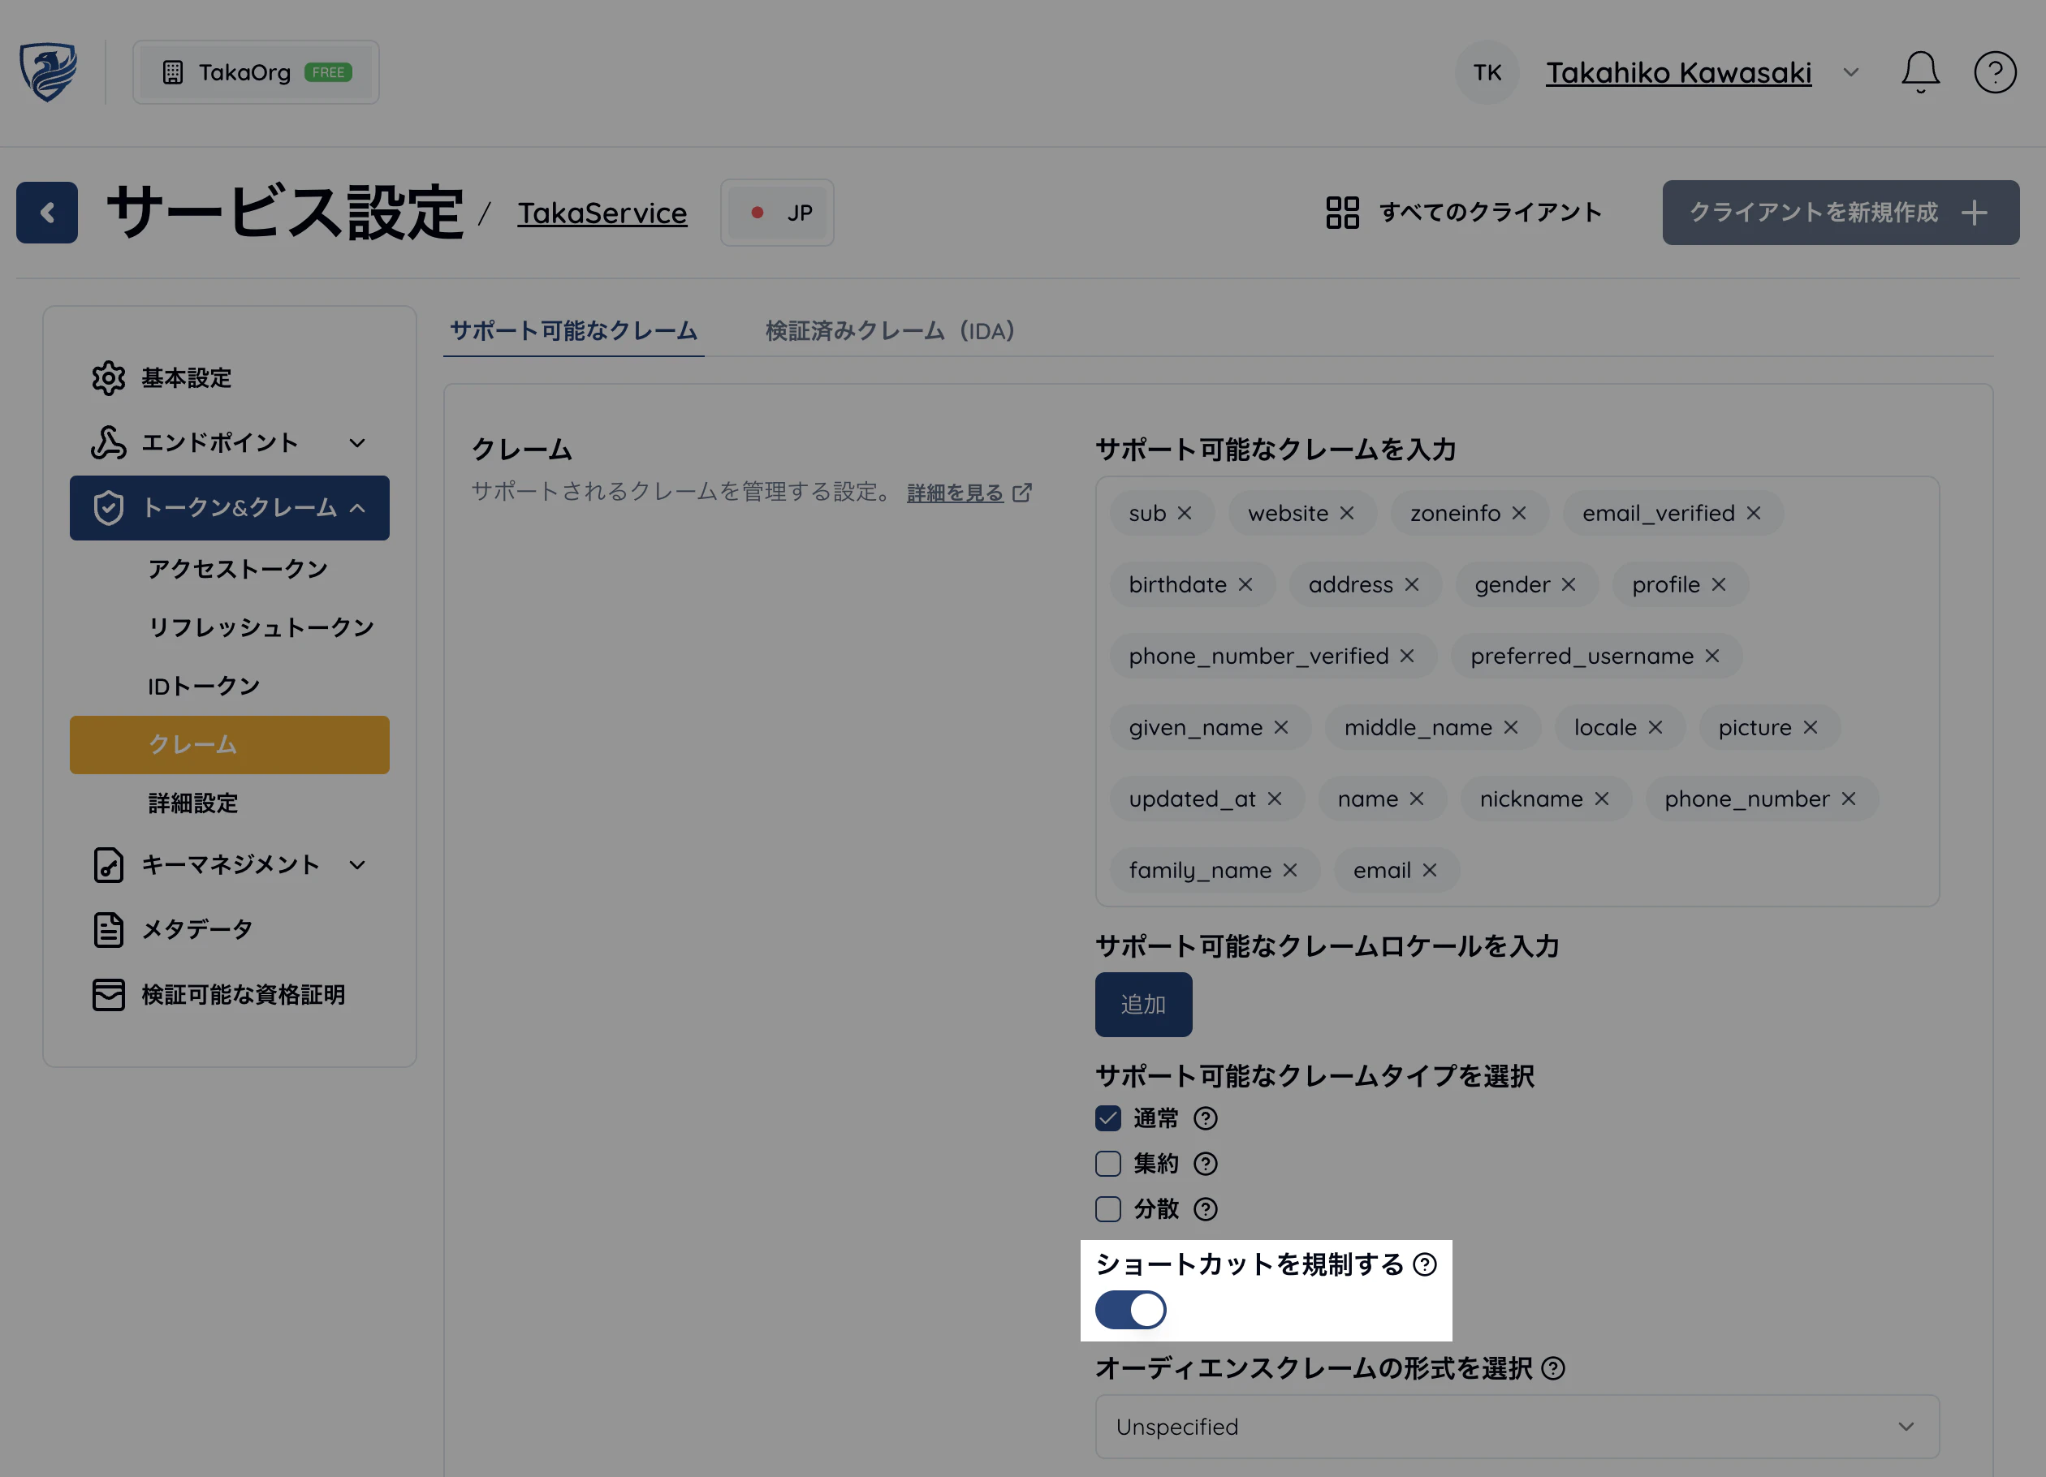The height and width of the screenshot is (1477, 2046).
Task: Open the 詳細を見る link
Action: tap(956, 493)
